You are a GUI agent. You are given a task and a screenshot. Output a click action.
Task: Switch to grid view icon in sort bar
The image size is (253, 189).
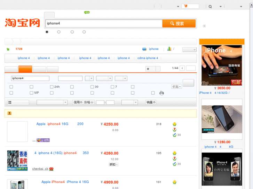coord(10,102)
